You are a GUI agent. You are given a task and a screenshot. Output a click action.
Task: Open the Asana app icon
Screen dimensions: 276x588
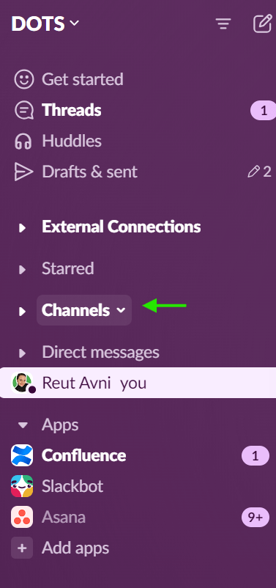click(22, 517)
